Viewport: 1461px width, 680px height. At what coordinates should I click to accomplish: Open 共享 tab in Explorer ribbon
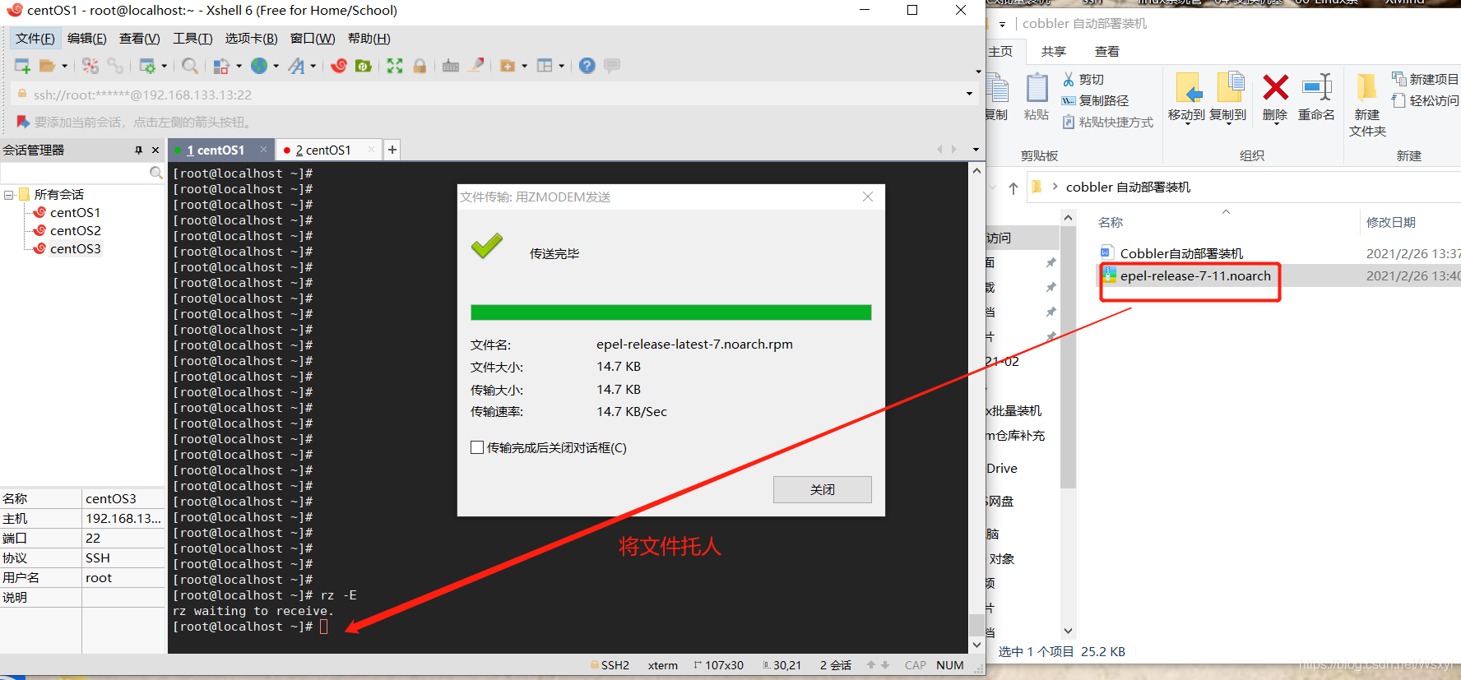(1054, 51)
